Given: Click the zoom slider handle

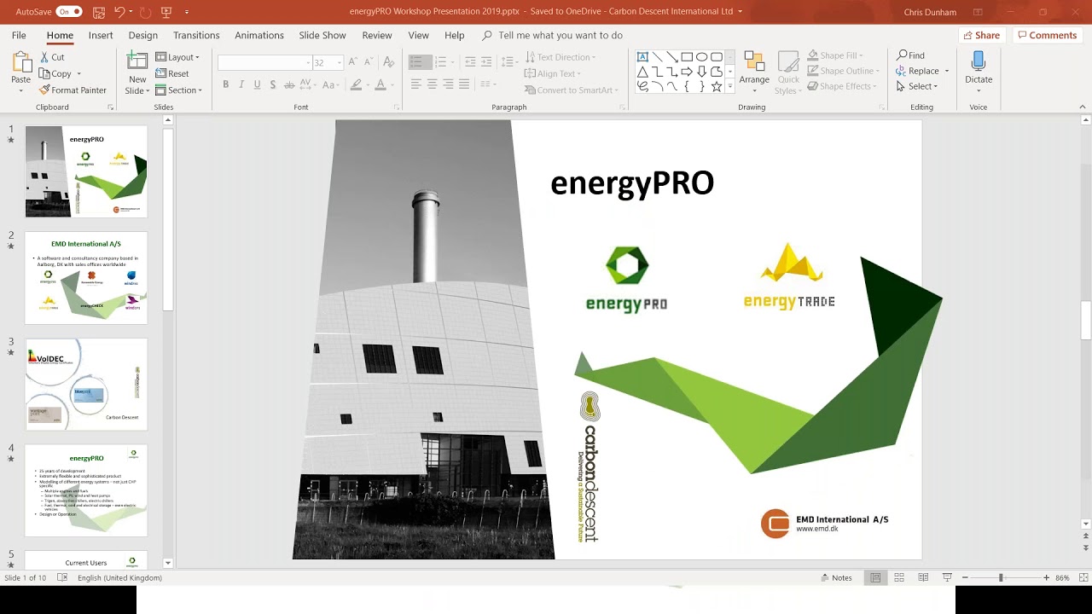Looking at the screenshot, I should [x=1001, y=577].
